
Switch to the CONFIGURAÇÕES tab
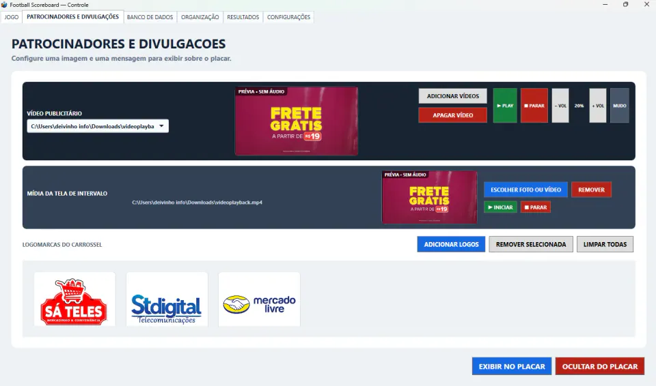point(288,17)
